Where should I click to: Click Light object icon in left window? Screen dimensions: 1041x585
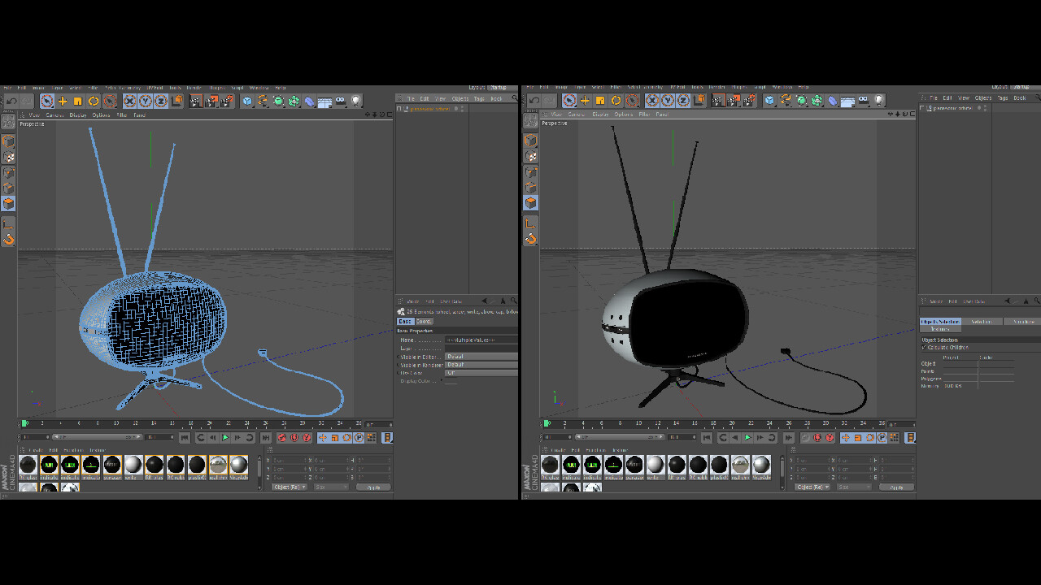[x=356, y=101]
